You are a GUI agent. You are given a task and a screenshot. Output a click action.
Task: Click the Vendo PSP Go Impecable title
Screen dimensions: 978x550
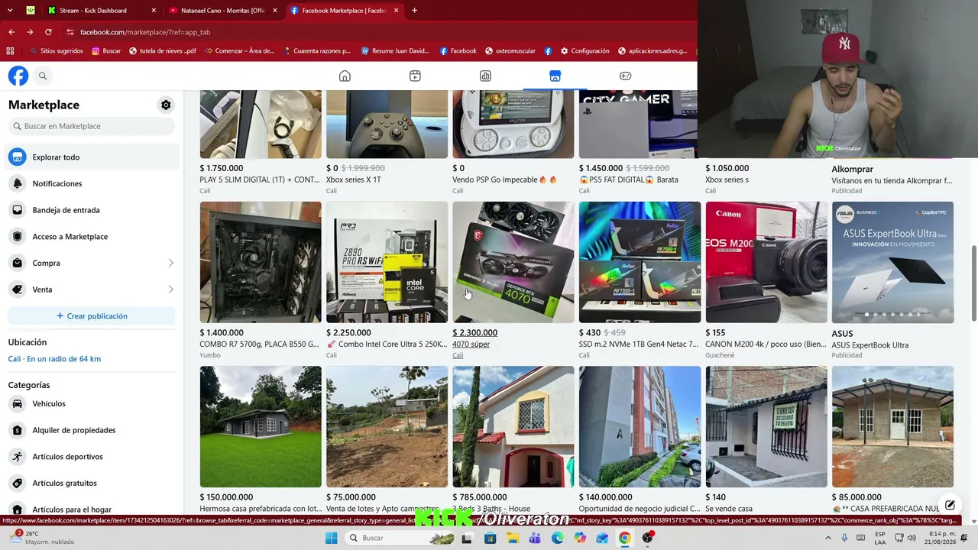504,180
